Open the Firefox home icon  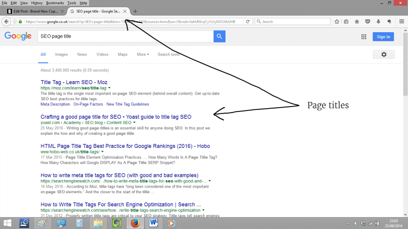(357, 21)
